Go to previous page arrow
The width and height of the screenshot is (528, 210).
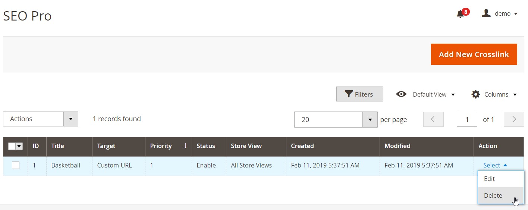tap(433, 119)
